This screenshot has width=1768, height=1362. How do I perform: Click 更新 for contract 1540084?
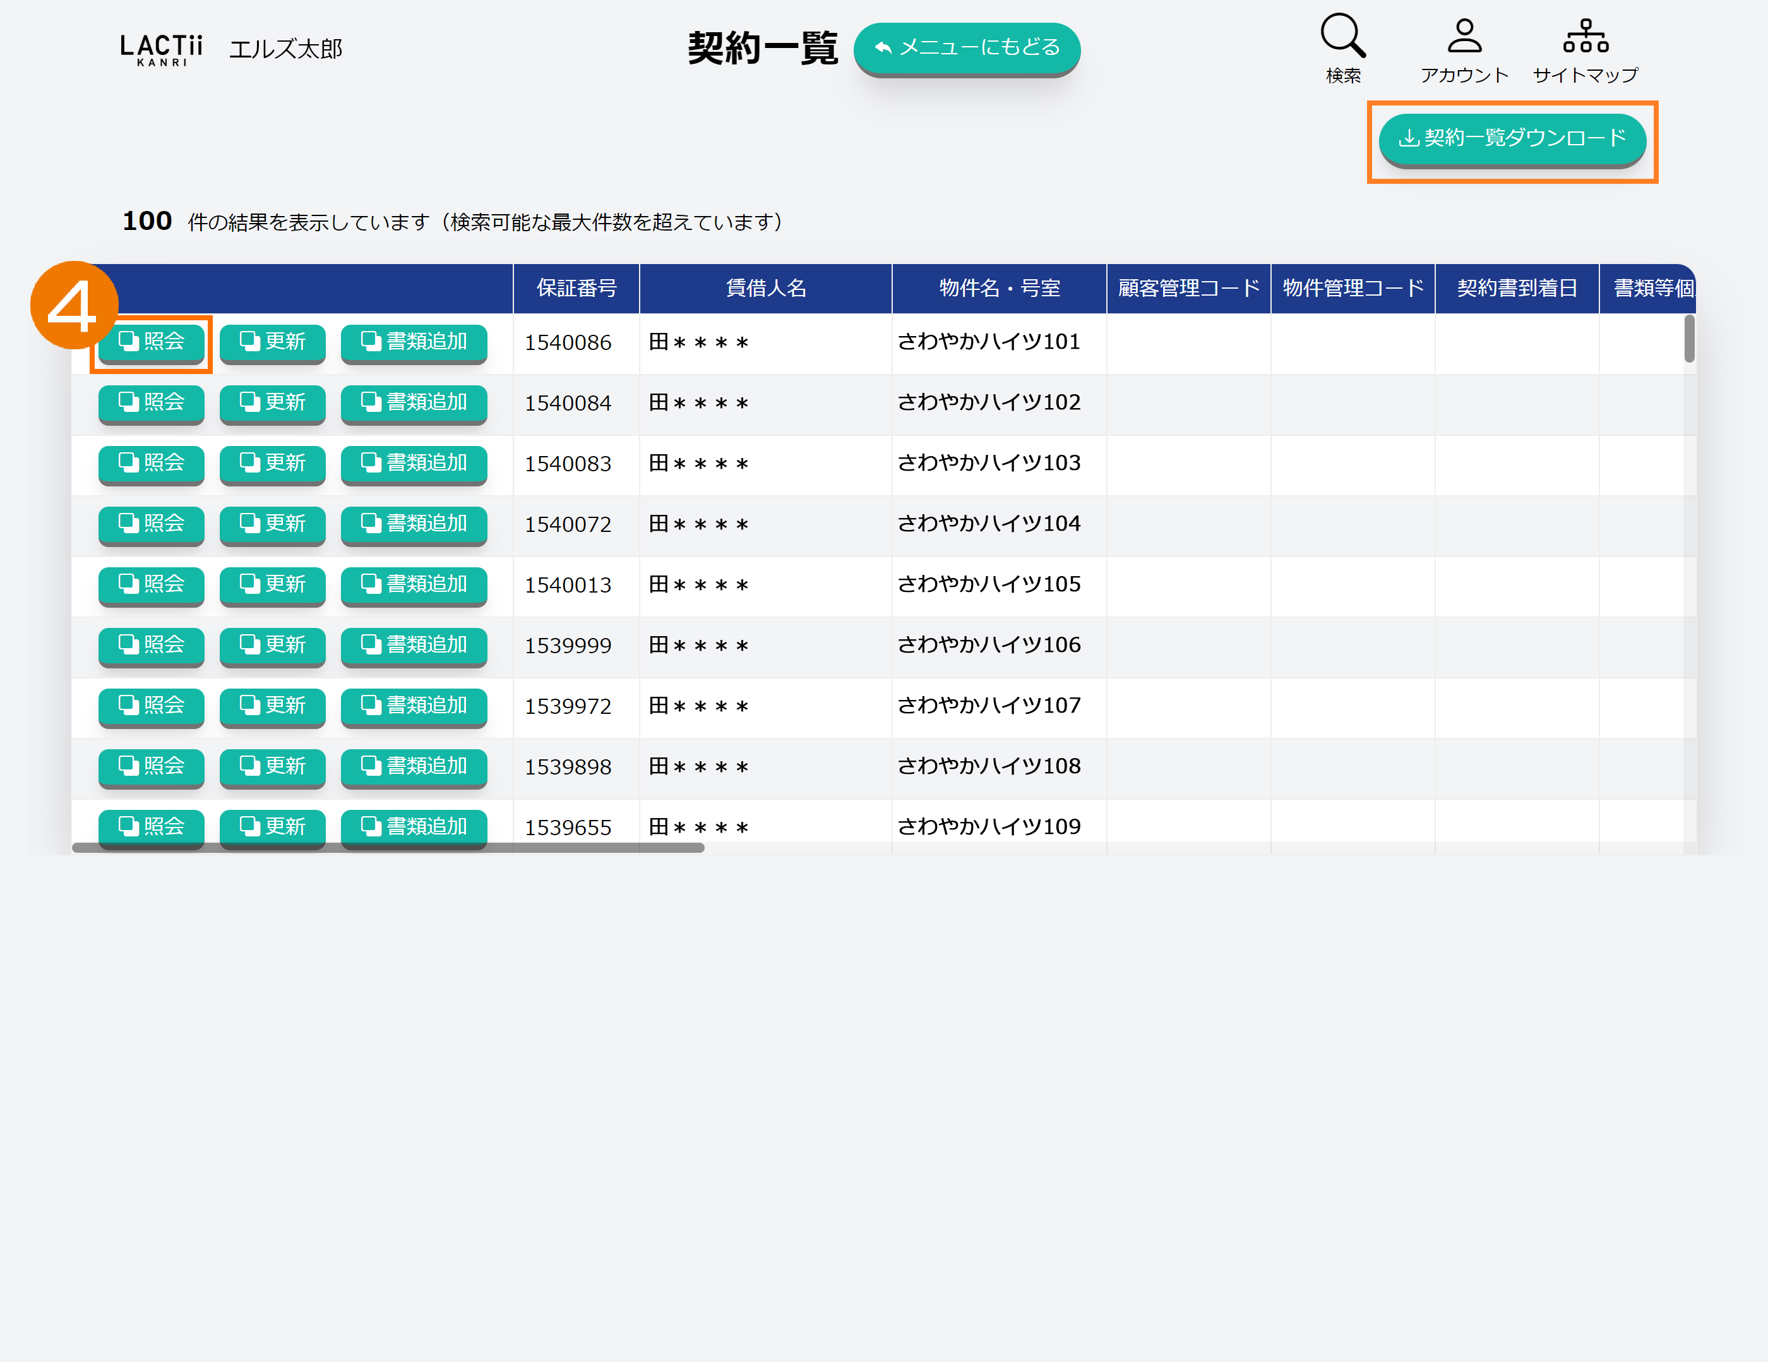(272, 402)
